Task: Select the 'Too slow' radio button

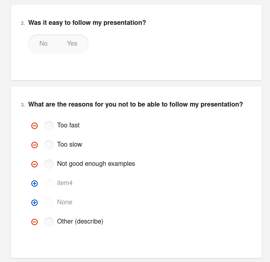Action: tap(49, 145)
